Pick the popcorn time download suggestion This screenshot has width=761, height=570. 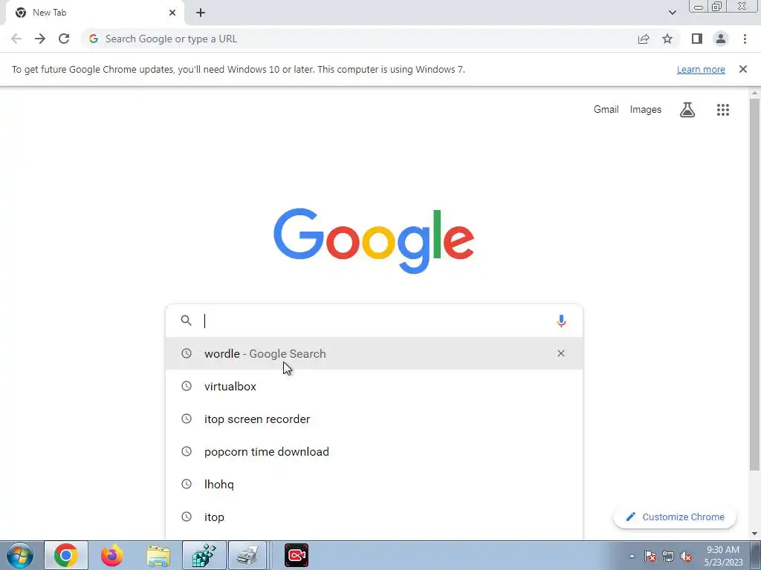pyautogui.click(x=374, y=452)
